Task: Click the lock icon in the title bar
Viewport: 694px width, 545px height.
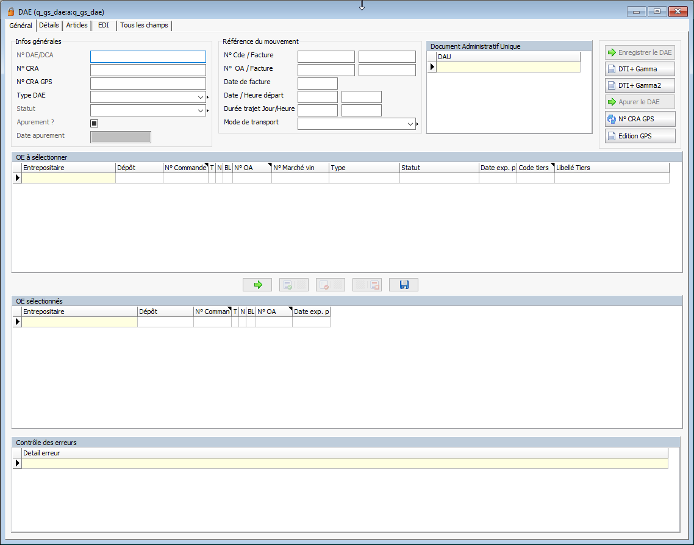Action: coord(11,12)
